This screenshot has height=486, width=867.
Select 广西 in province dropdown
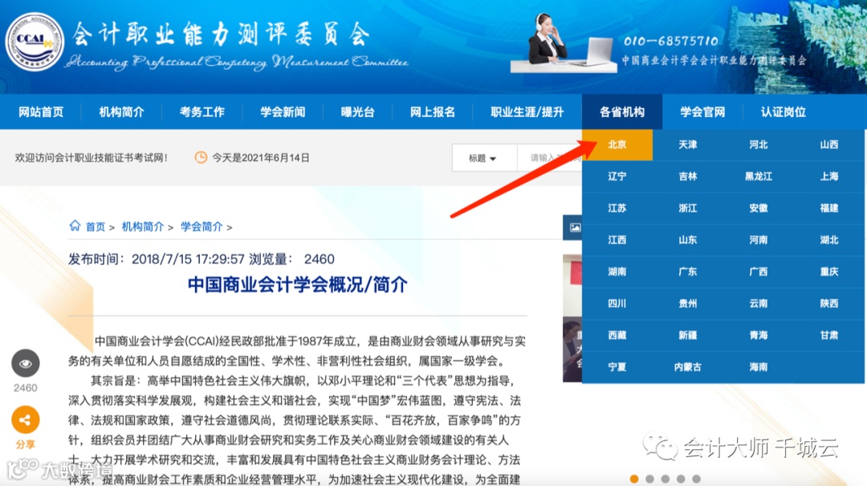[x=759, y=272]
